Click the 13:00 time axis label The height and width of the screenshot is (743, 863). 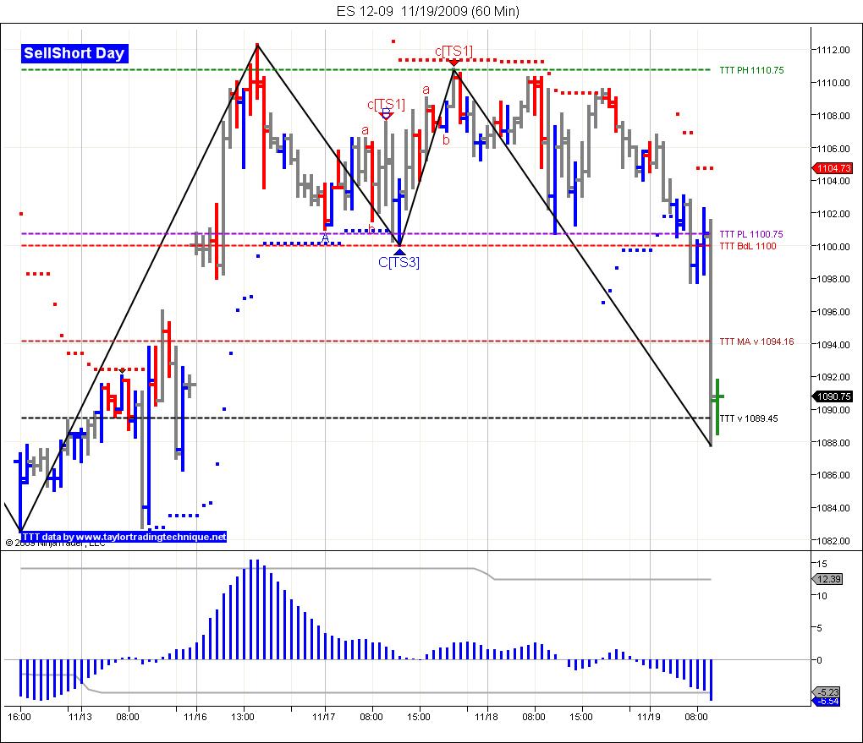(243, 717)
